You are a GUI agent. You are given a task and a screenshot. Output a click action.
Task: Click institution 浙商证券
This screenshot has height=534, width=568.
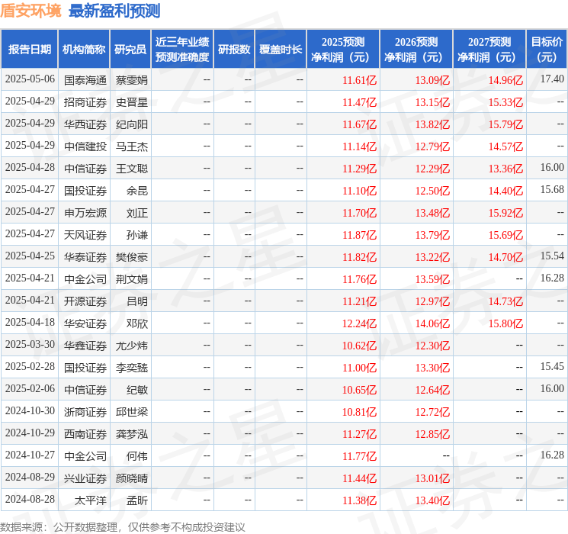[x=85, y=412]
